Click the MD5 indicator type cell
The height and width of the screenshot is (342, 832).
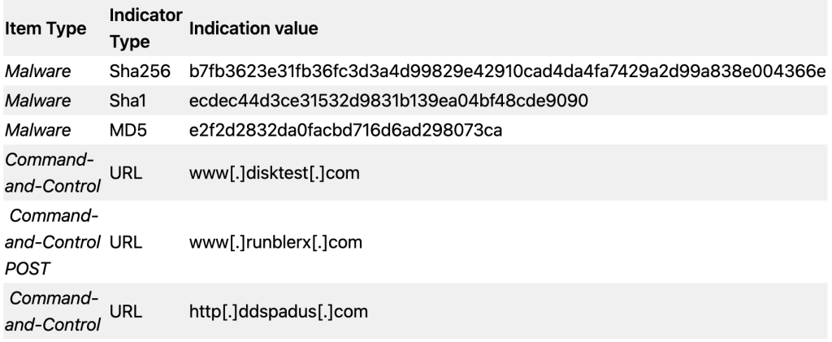(x=128, y=131)
